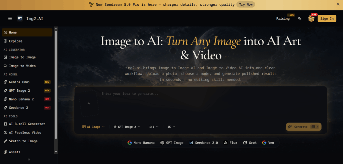Open Image to Video generator
The width and height of the screenshot is (343, 164).
tap(27, 66)
